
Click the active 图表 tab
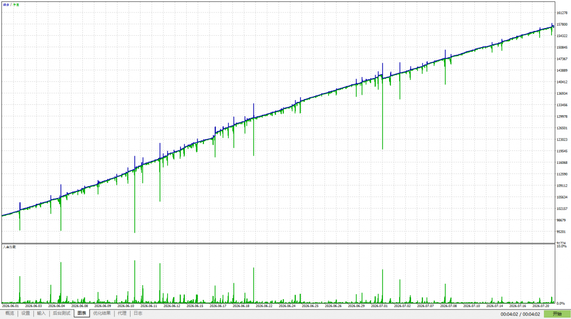[x=82, y=313]
